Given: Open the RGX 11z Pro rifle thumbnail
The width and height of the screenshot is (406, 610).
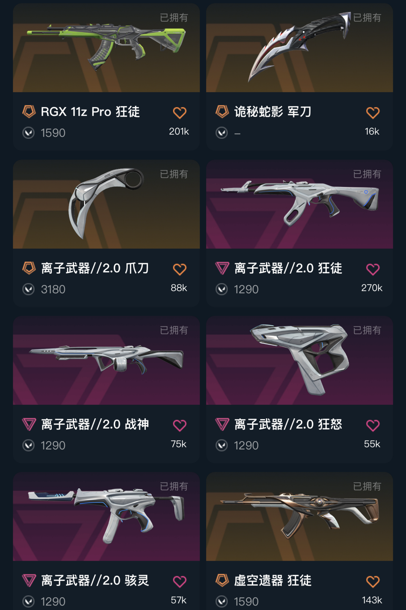Looking at the screenshot, I should point(106,48).
